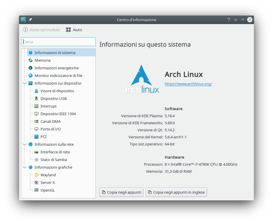Image resolution: width=273 pixels, height=223 pixels.
Task: Collapse the Informazioni sulla rete branch
Action: [24, 144]
